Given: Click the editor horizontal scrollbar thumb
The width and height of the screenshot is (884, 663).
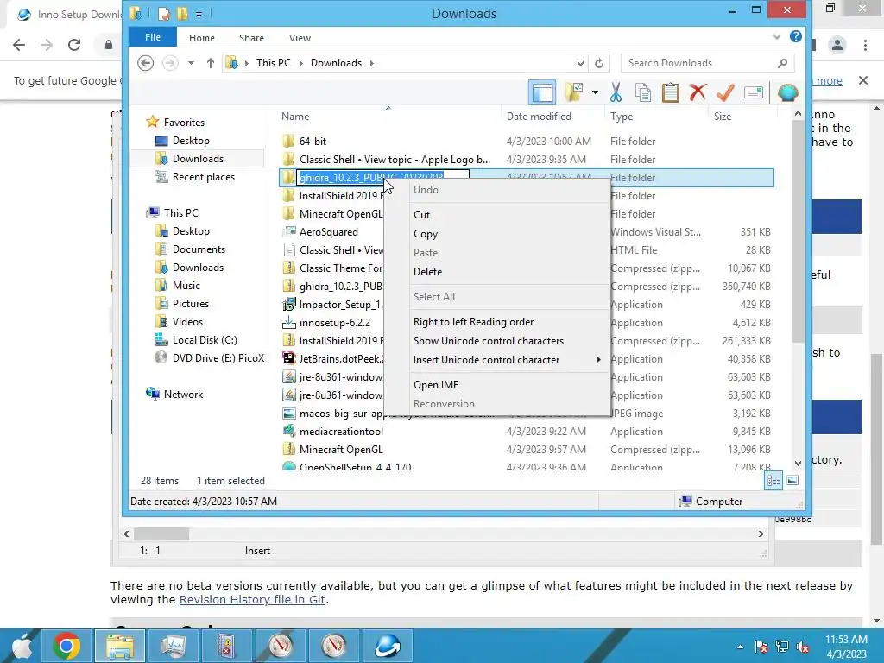Looking at the screenshot, I should (x=161, y=534).
